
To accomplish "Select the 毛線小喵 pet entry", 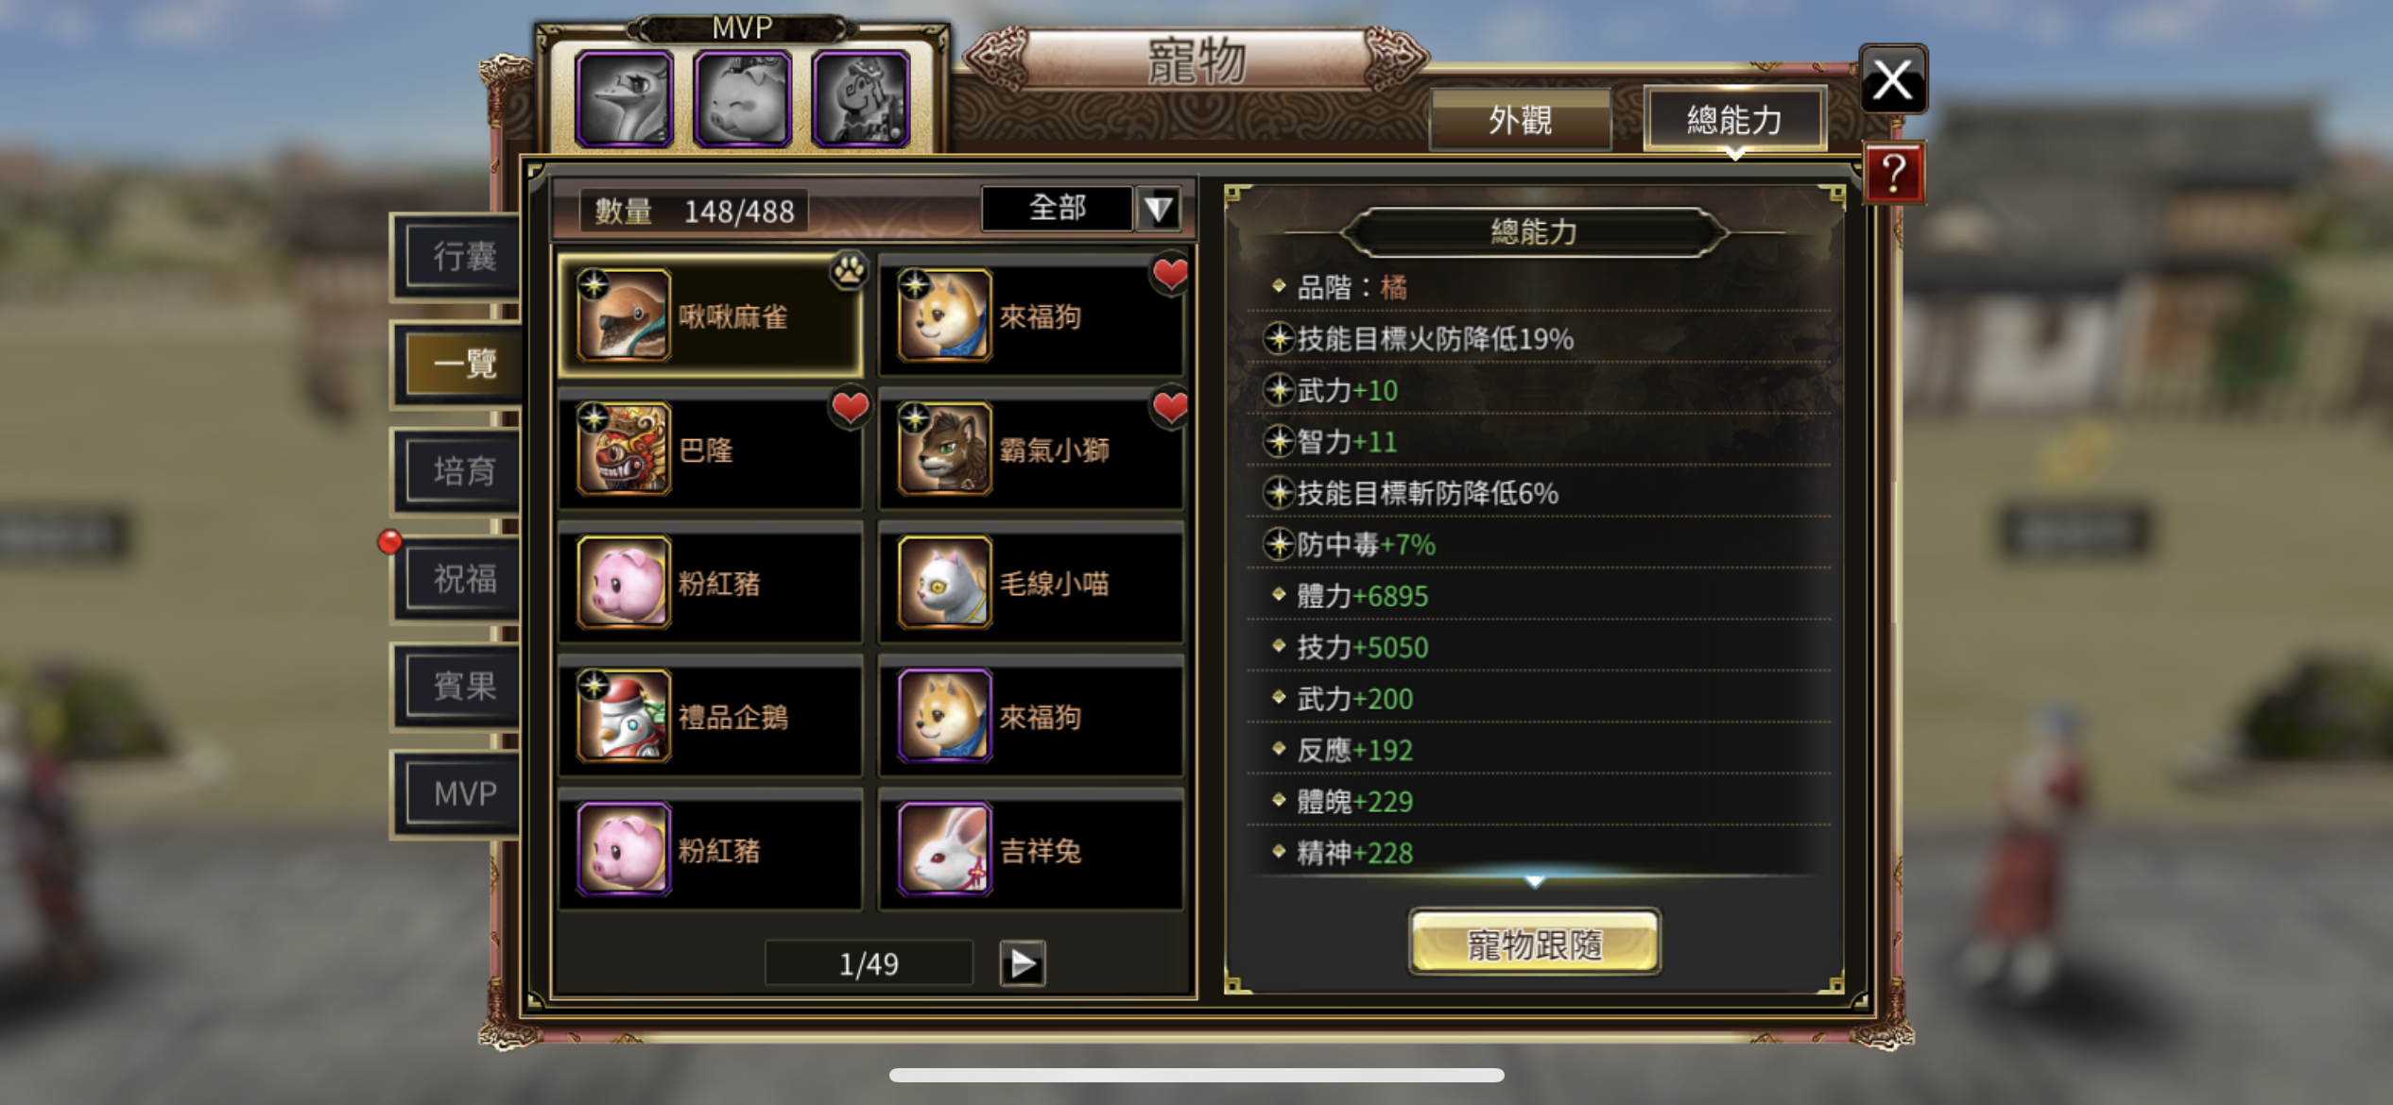I will [1031, 584].
